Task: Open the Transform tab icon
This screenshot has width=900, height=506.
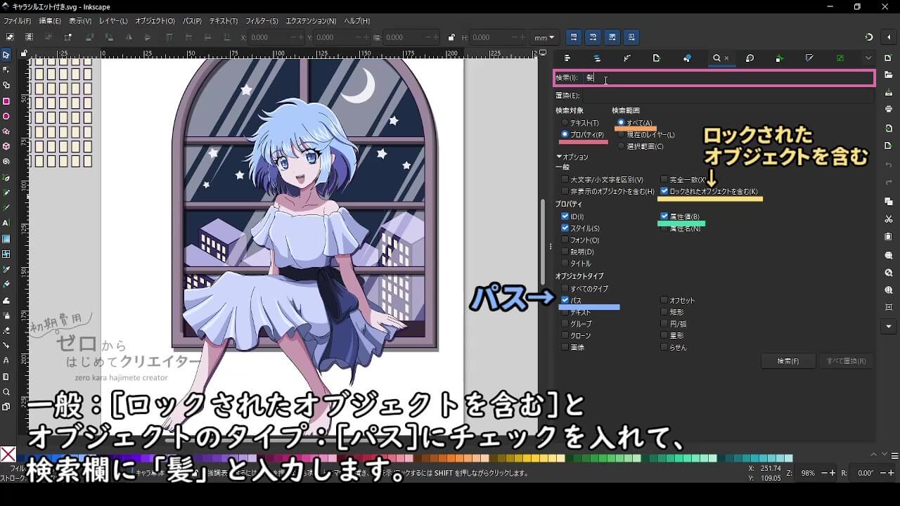Action: (x=750, y=58)
